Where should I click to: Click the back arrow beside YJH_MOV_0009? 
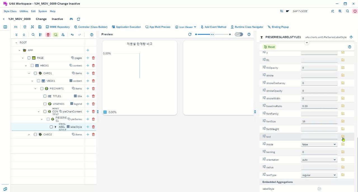coord(4,19)
